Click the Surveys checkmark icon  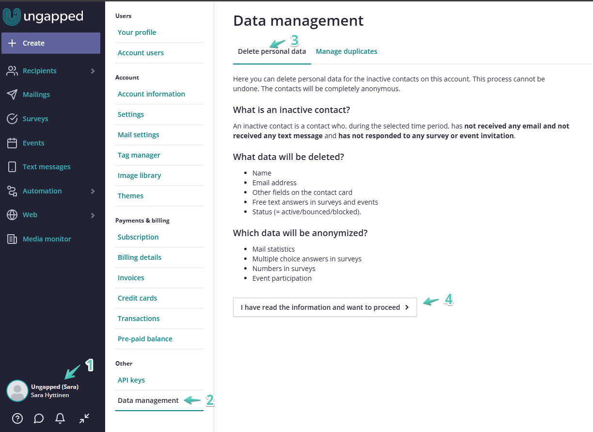12,119
